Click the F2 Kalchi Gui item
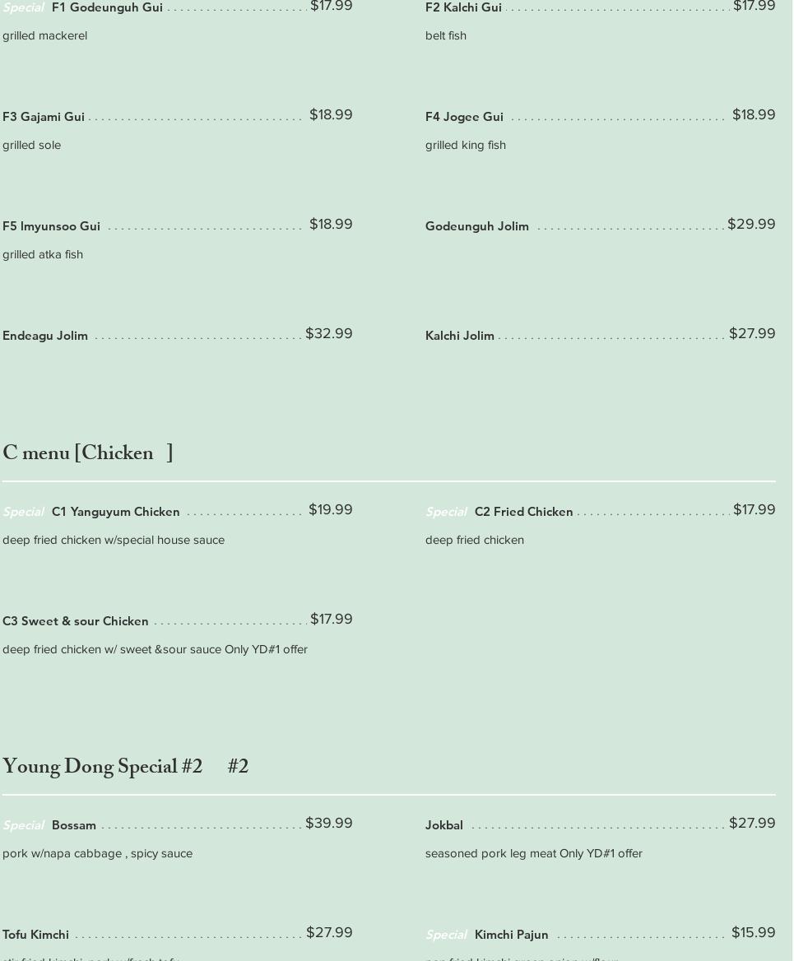Image resolution: width=794 pixels, height=961 pixels. [x=463, y=7]
